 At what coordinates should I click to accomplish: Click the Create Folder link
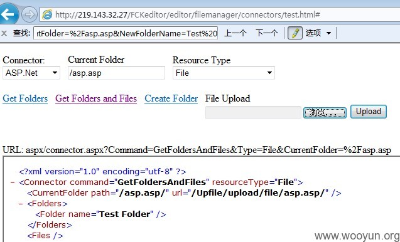click(x=171, y=98)
